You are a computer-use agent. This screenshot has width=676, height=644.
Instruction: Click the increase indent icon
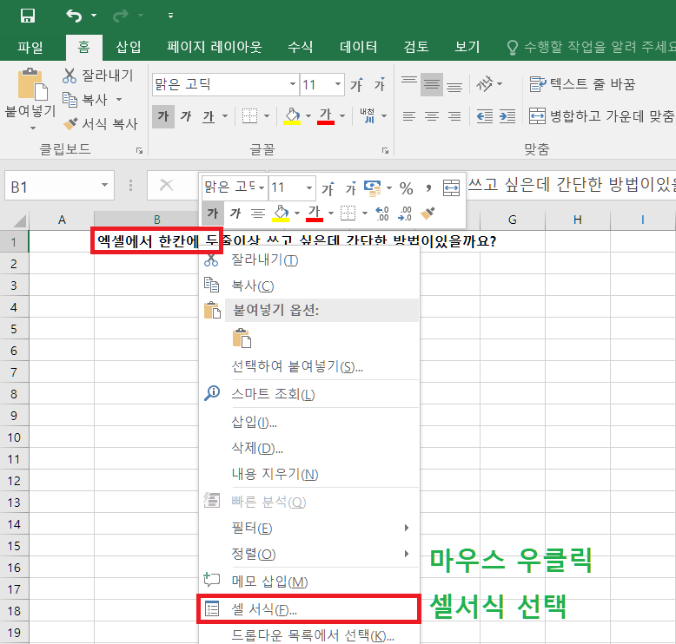[x=507, y=116]
